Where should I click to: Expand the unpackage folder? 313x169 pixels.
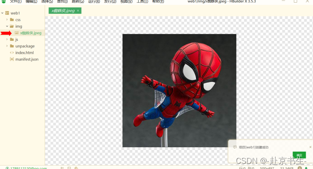(7, 46)
